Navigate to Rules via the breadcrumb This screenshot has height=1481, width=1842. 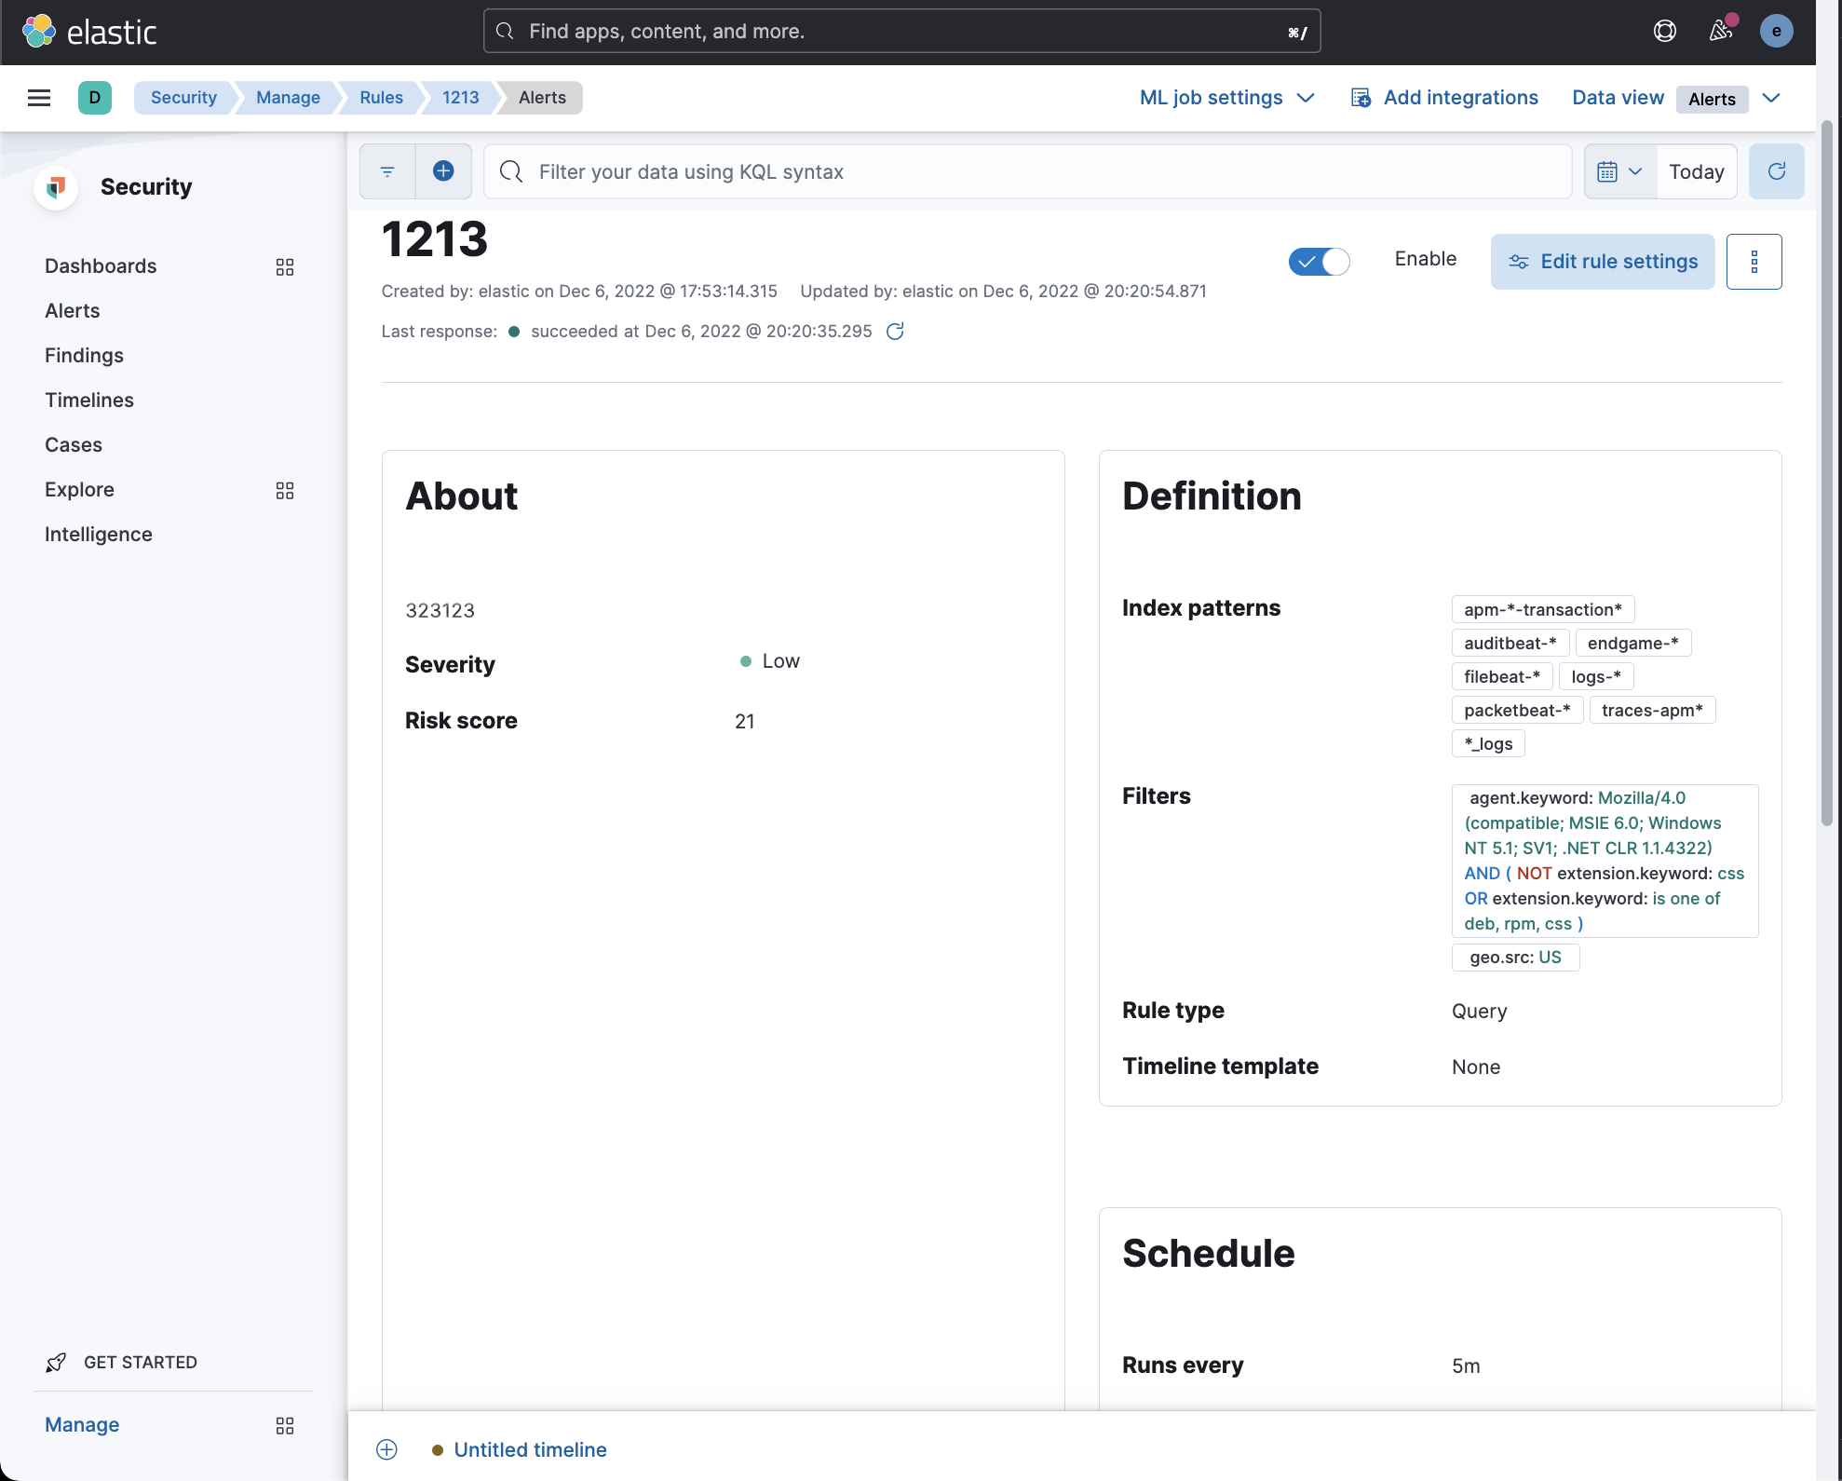tap(380, 98)
